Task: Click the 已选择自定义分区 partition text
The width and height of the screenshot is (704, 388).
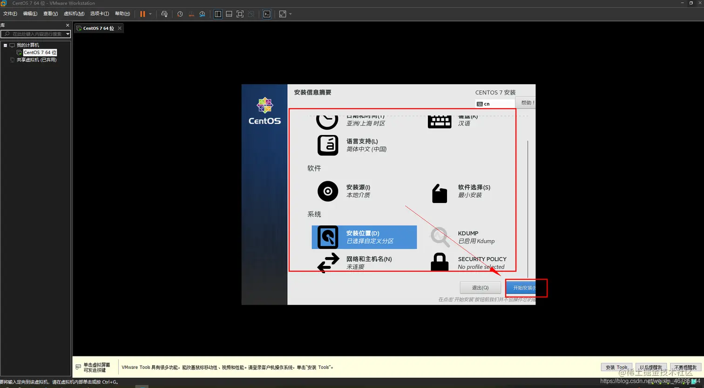Action: tap(370, 241)
